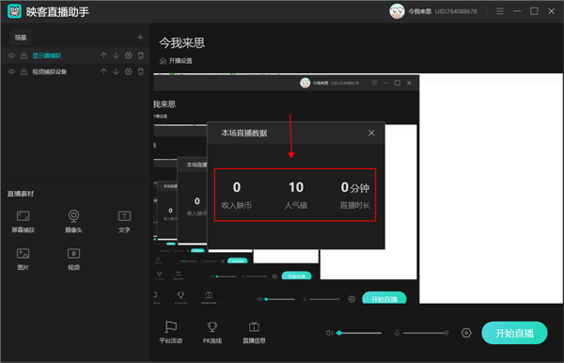564x363 pixels.
Task: Click the 今我来思 stream title heading
Action: point(182,43)
